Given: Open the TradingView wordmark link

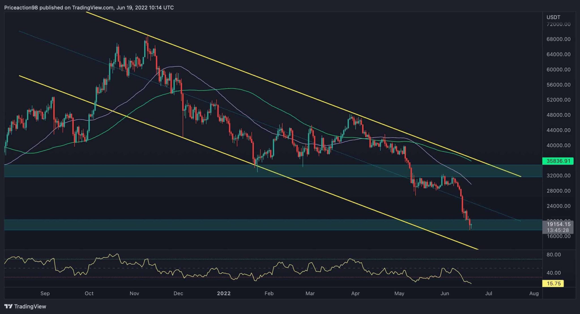Looking at the screenshot, I should 30,306.
